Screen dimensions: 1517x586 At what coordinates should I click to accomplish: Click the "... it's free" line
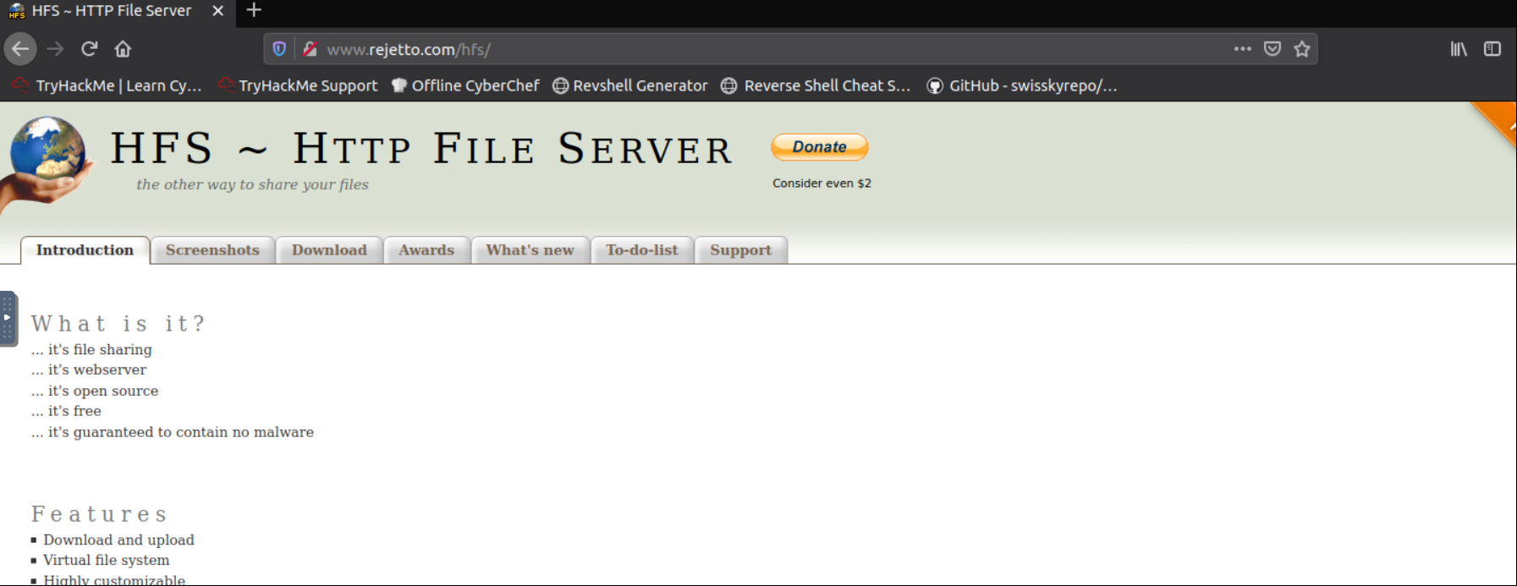(66, 411)
